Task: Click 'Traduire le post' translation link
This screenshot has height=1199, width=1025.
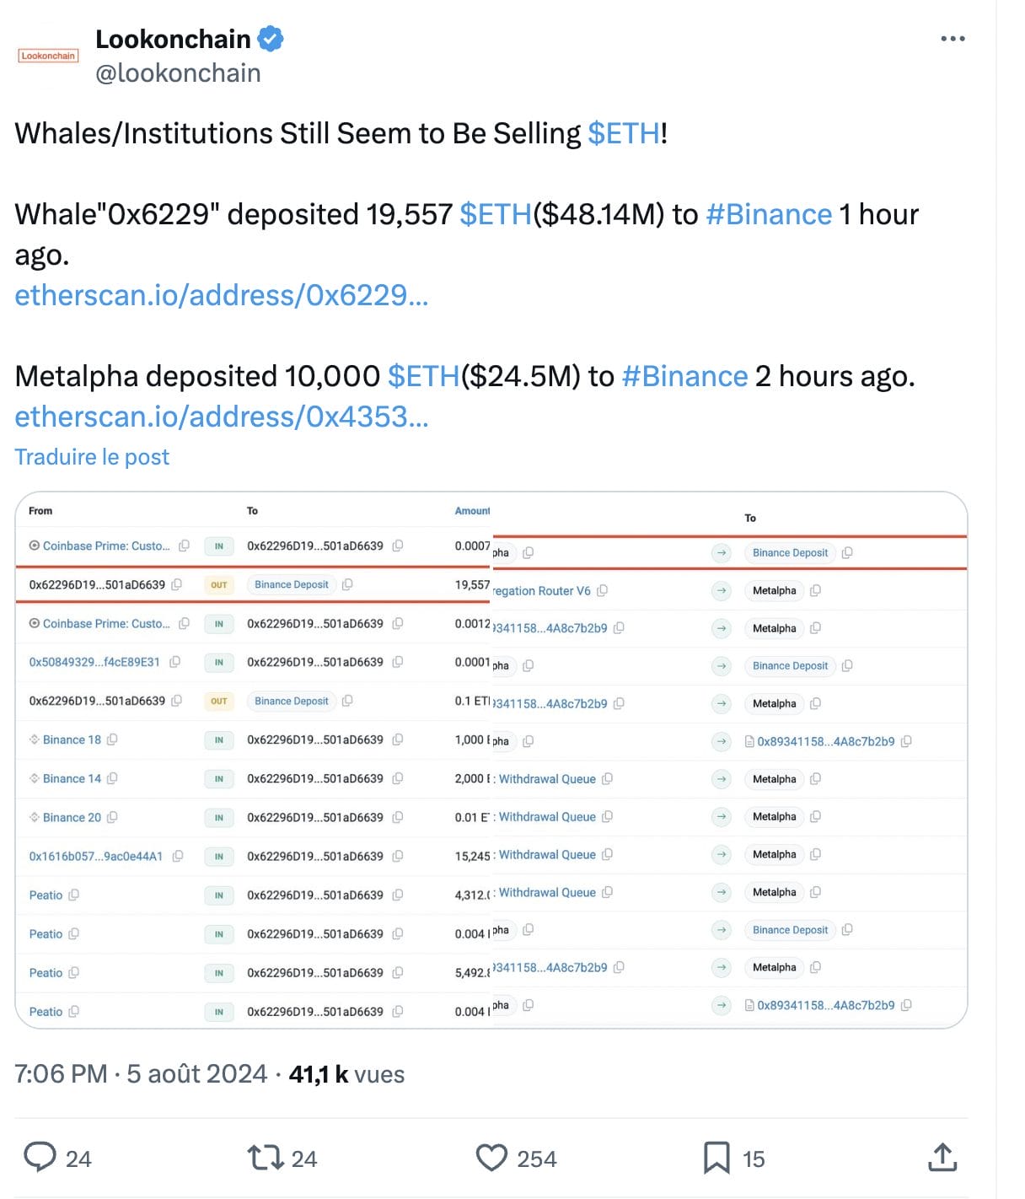Action: click(92, 457)
